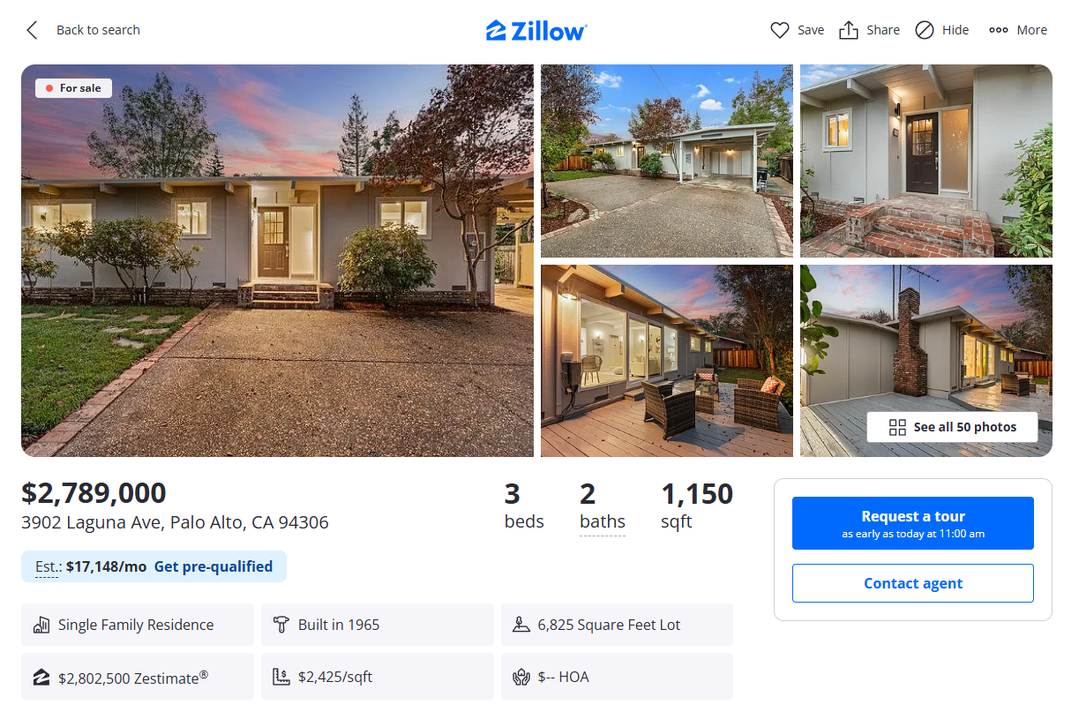The image size is (1079, 712).
Task: Click the Zestimate house logo icon
Action: (41, 678)
